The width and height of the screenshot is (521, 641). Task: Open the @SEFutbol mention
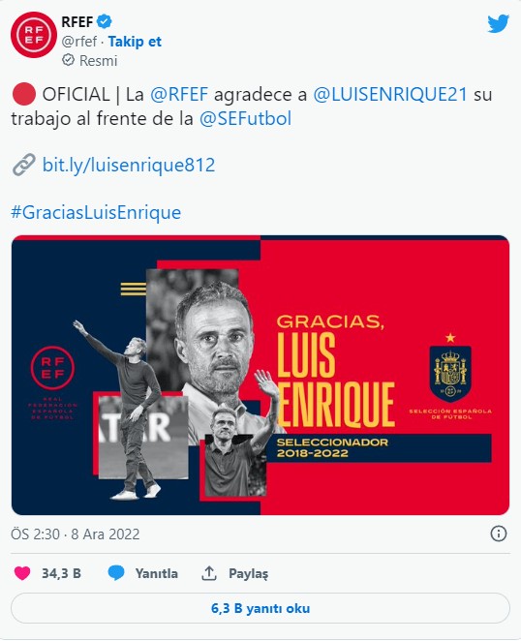click(245, 119)
